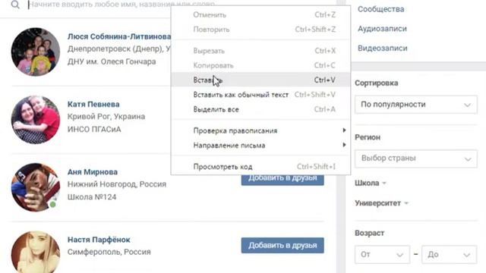Choose Вставить in the context menu
This screenshot has height=273, width=486.
tap(260, 80)
